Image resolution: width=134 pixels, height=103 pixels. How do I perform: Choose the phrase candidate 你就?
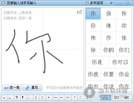click(93, 74)
